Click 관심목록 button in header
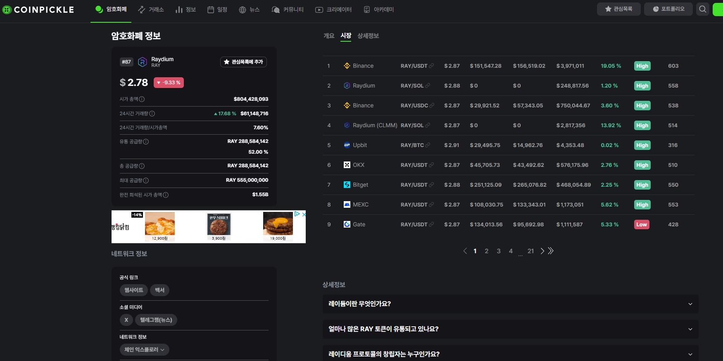The width and height of the screenshot is (723, 361). [618, 9]
